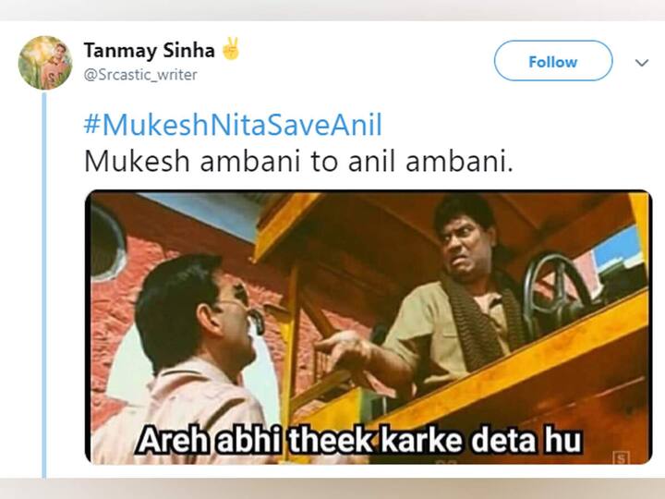Click the subtitle 'Areh abhi theek karke deta hu'
This screenshot has height=499, width=665.
[x=359, y=440]
